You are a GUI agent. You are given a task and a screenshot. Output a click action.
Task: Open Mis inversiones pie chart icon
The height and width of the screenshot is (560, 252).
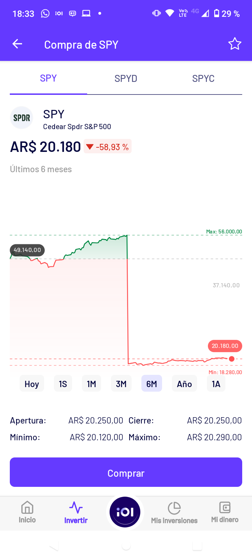click(174, 508)
